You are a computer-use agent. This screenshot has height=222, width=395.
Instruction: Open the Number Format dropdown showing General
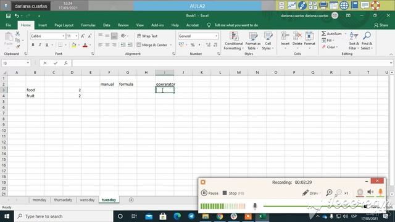(x=217, y=36)
